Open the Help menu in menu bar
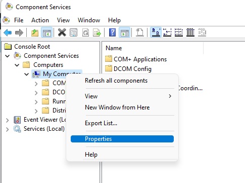This screenshot has width=245, height=183. click(114, 20)
